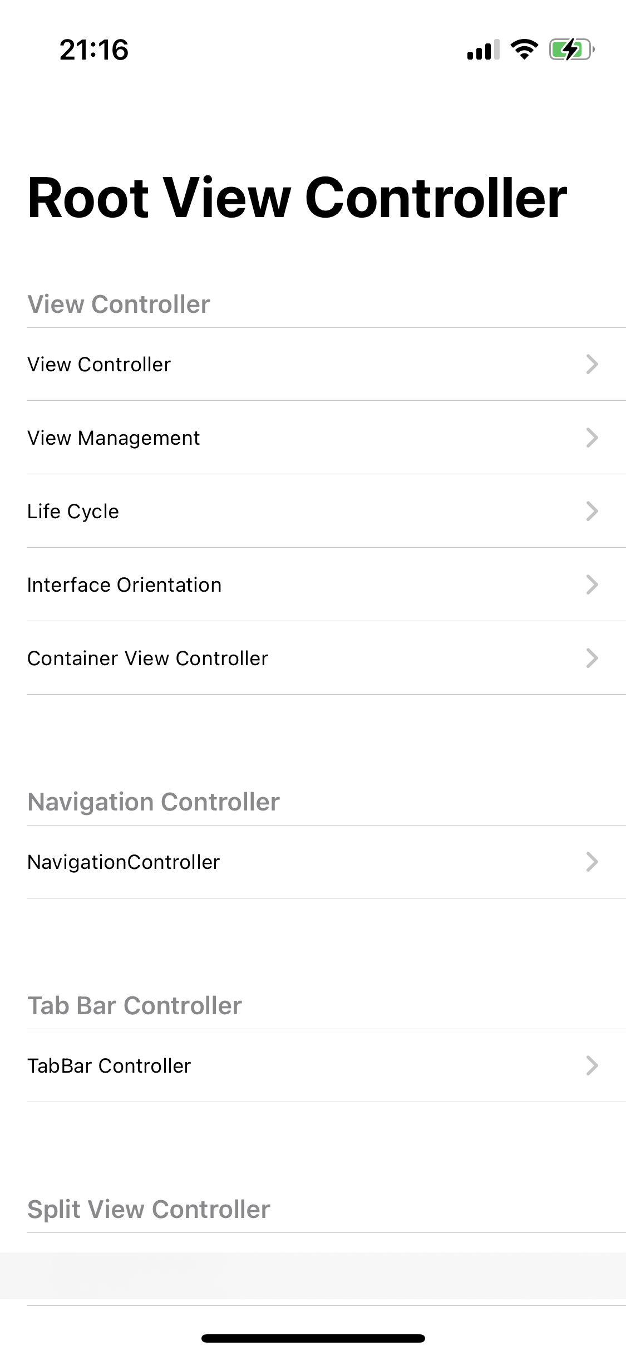Image resolution: width=626 pixels, height=1356 pixels.
Task: Tap the chevron on View Controller row
Action: coord(592,364)
